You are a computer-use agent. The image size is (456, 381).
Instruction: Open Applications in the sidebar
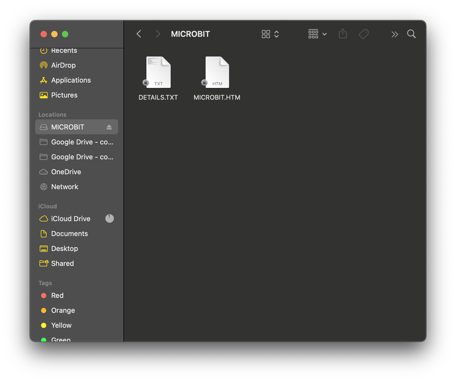pos(77,80)
